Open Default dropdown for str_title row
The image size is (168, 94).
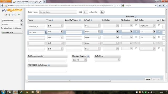point(92,32)
